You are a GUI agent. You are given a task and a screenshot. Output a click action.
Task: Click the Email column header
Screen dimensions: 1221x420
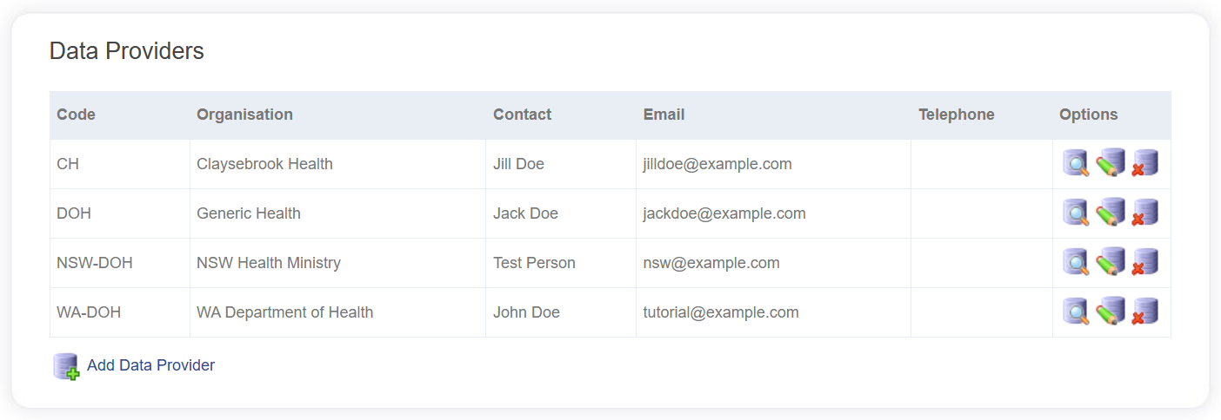pyautogui.click(x=664, y=115)
